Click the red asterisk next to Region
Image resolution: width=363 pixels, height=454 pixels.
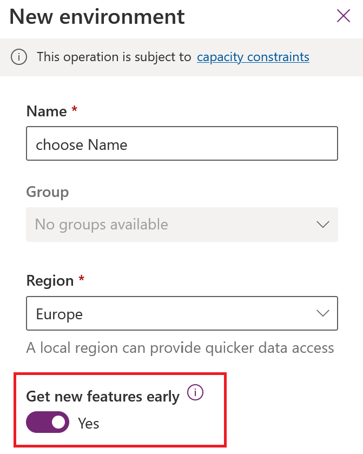click(x=82, y=279)
